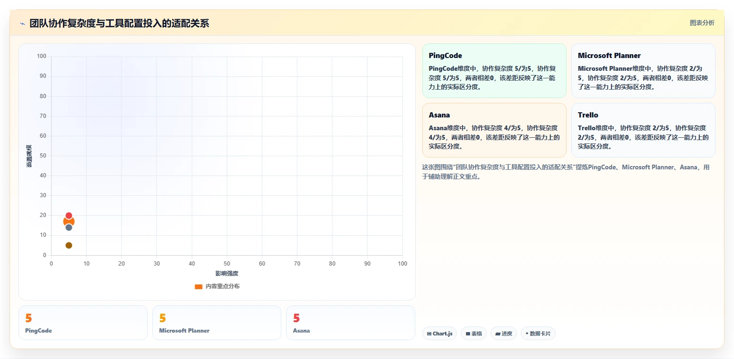Click the y-axis title left of the chart

(29, 156)
